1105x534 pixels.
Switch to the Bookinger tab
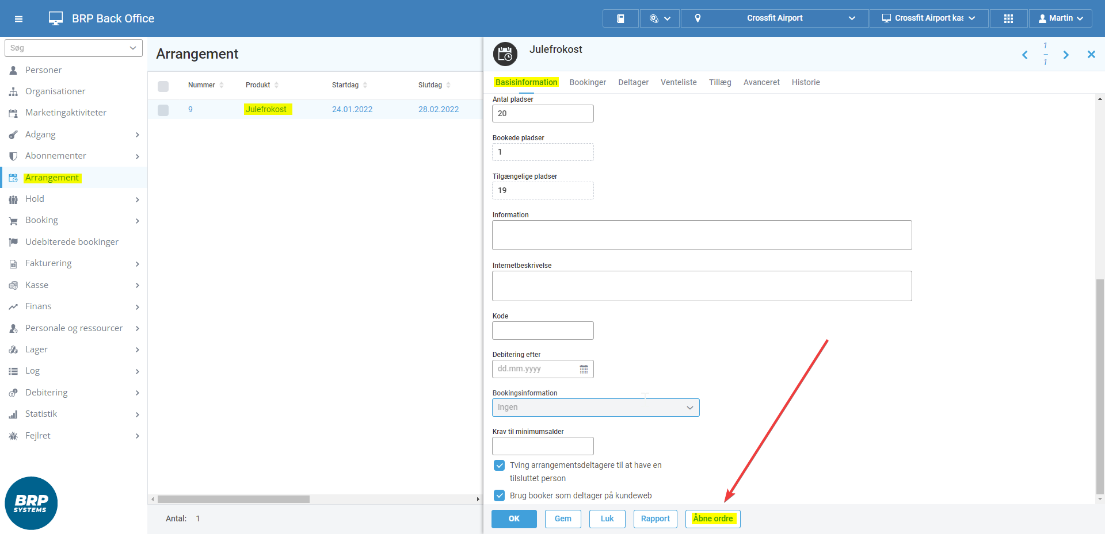point(588,82)
